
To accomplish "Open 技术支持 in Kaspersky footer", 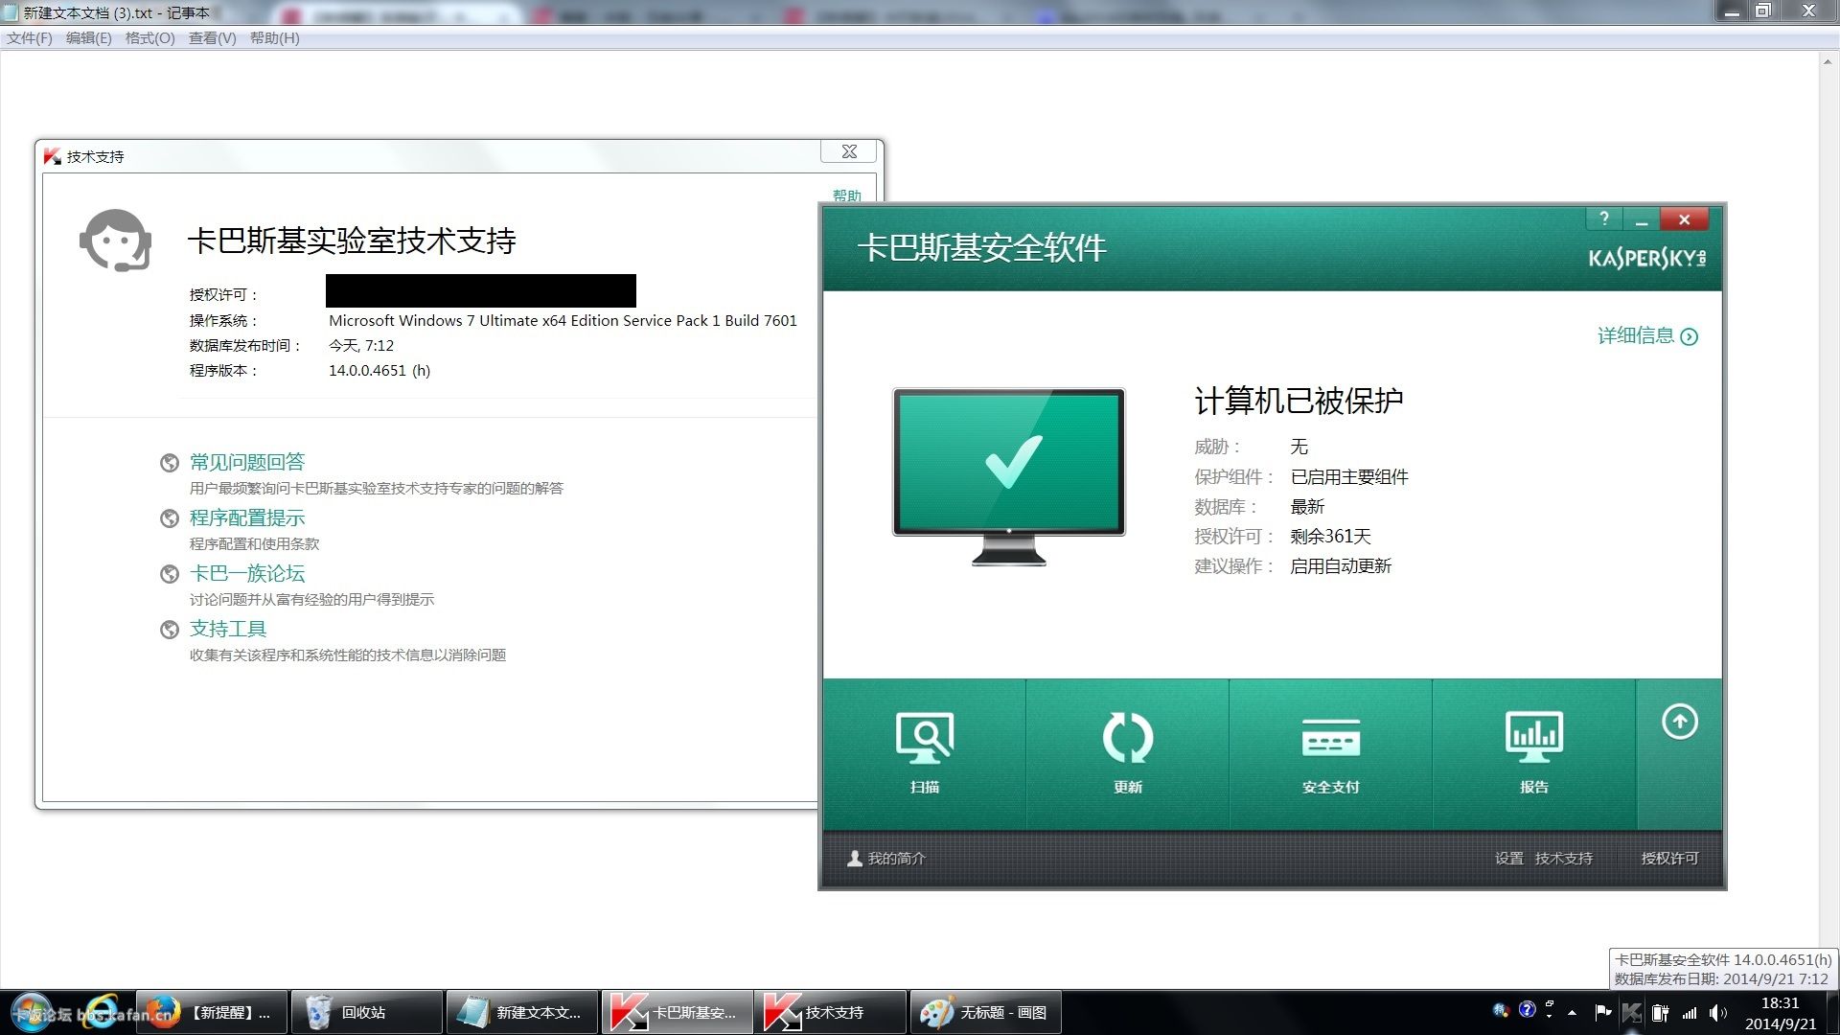I will (1564, 858).
